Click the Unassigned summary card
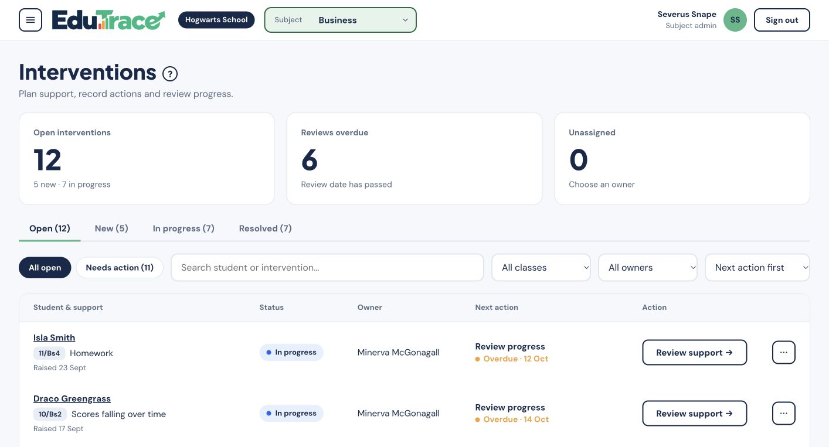Screen dimensions: 829x447 tap(682, 159)
